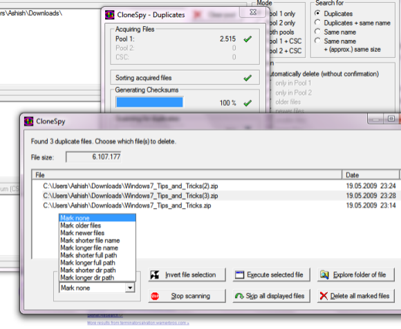Open the Mark none combo box arrow
Image resolution: width=401 pixels, height=329 pixels.
click(x=130, y=288)
